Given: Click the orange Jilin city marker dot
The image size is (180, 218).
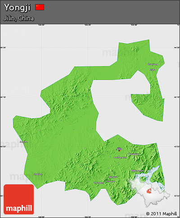Looking at the screenshot, I should pos(119,151).
